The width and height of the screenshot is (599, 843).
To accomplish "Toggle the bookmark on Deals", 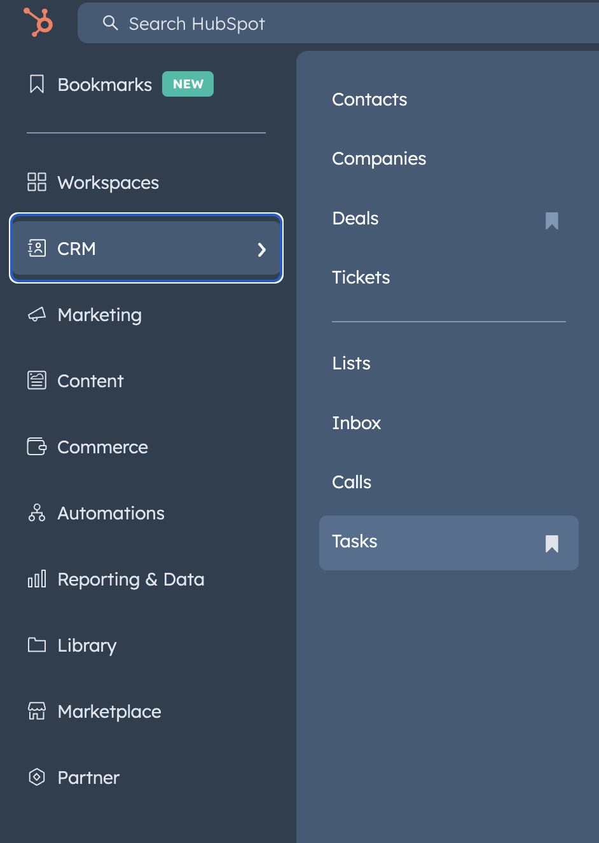I will click(551, 221).
